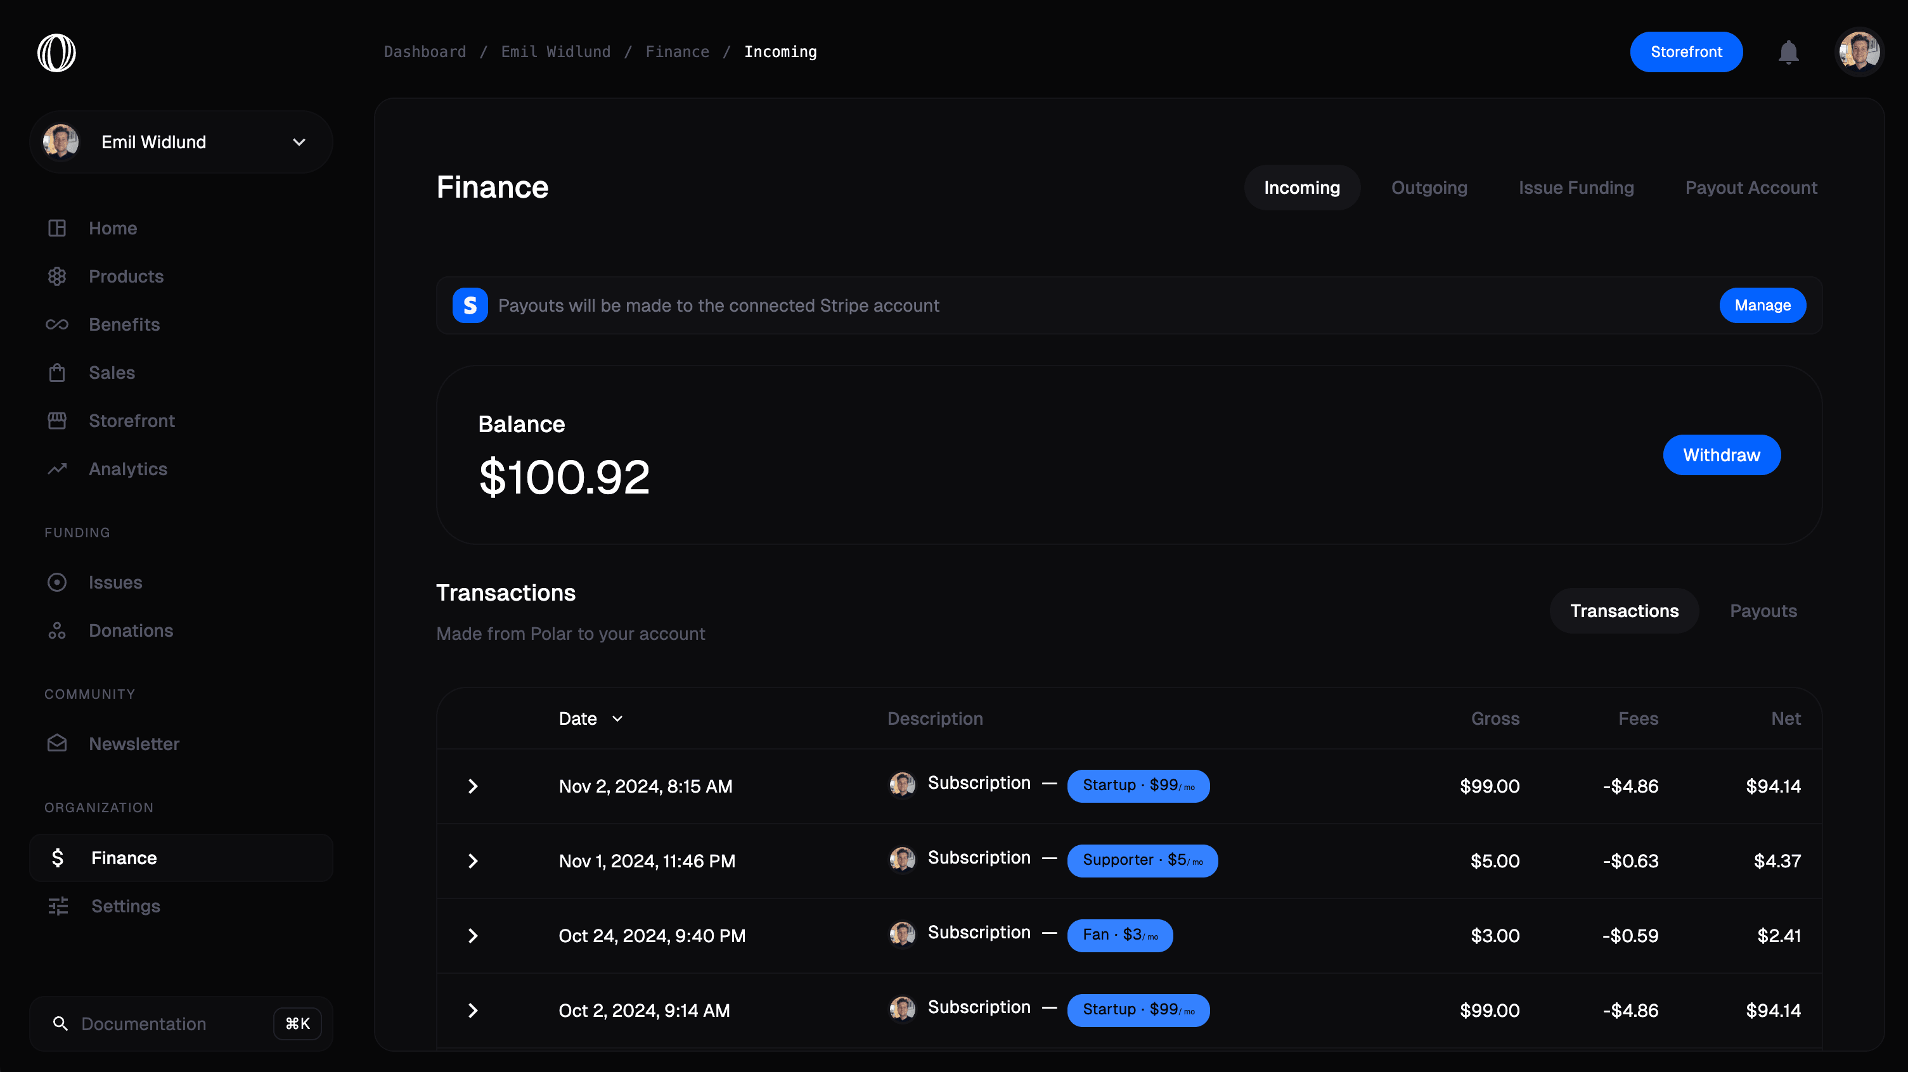
Task: Select the Issue Funding tab
Action: tap(1576, 188)
